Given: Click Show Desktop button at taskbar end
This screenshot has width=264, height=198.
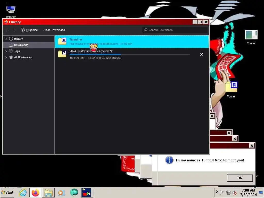Looking at the screenshot, I should (x=261, y=192).
